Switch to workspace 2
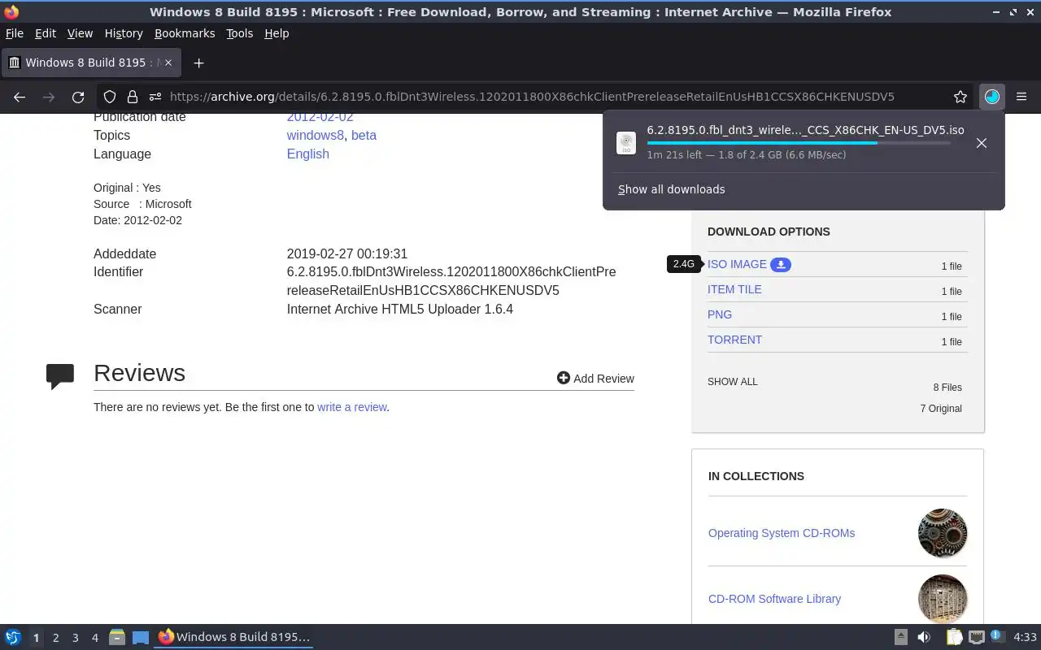Image resolution: width=1041 pixels, height=650 pixels. click(x=55, y=638)
